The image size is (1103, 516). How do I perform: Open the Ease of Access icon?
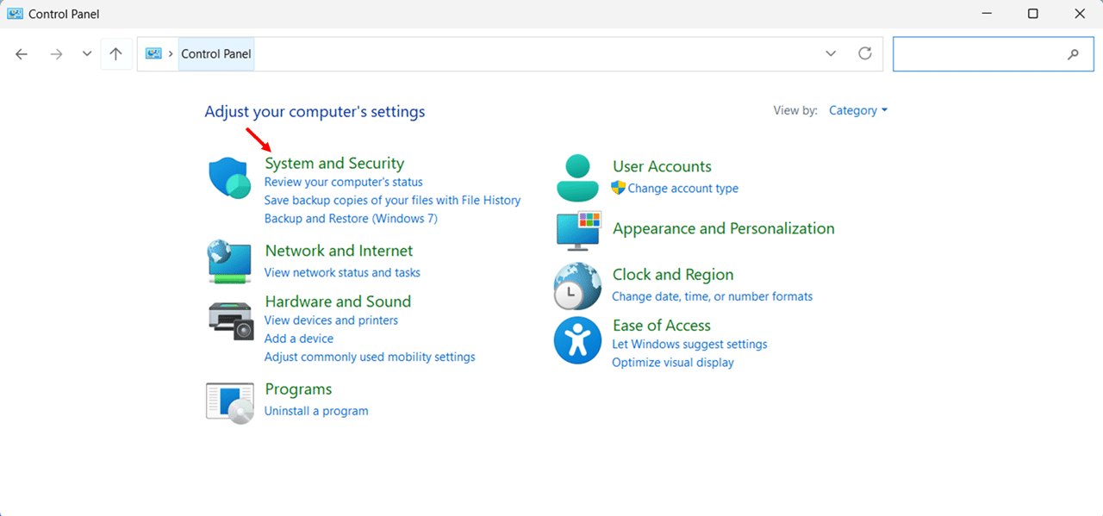(576, 340)
